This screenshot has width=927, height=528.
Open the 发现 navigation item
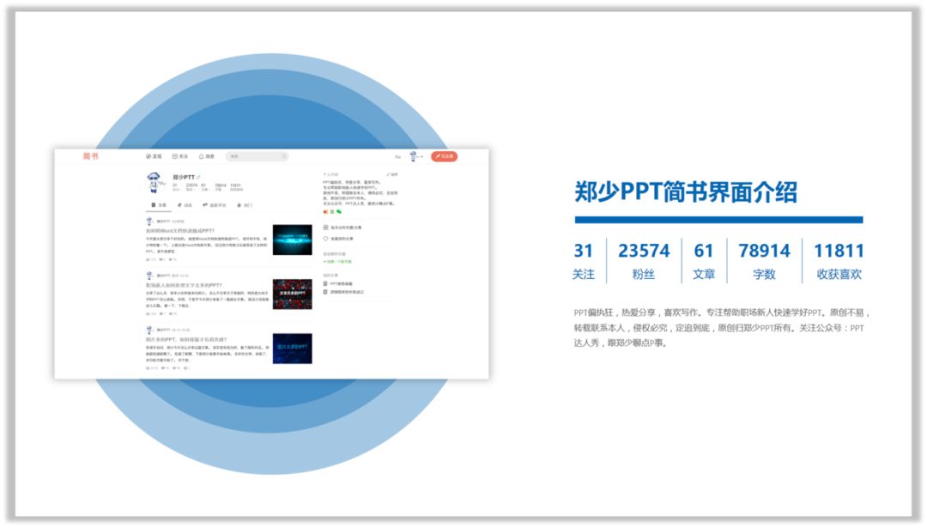click(x=154, y=156)
